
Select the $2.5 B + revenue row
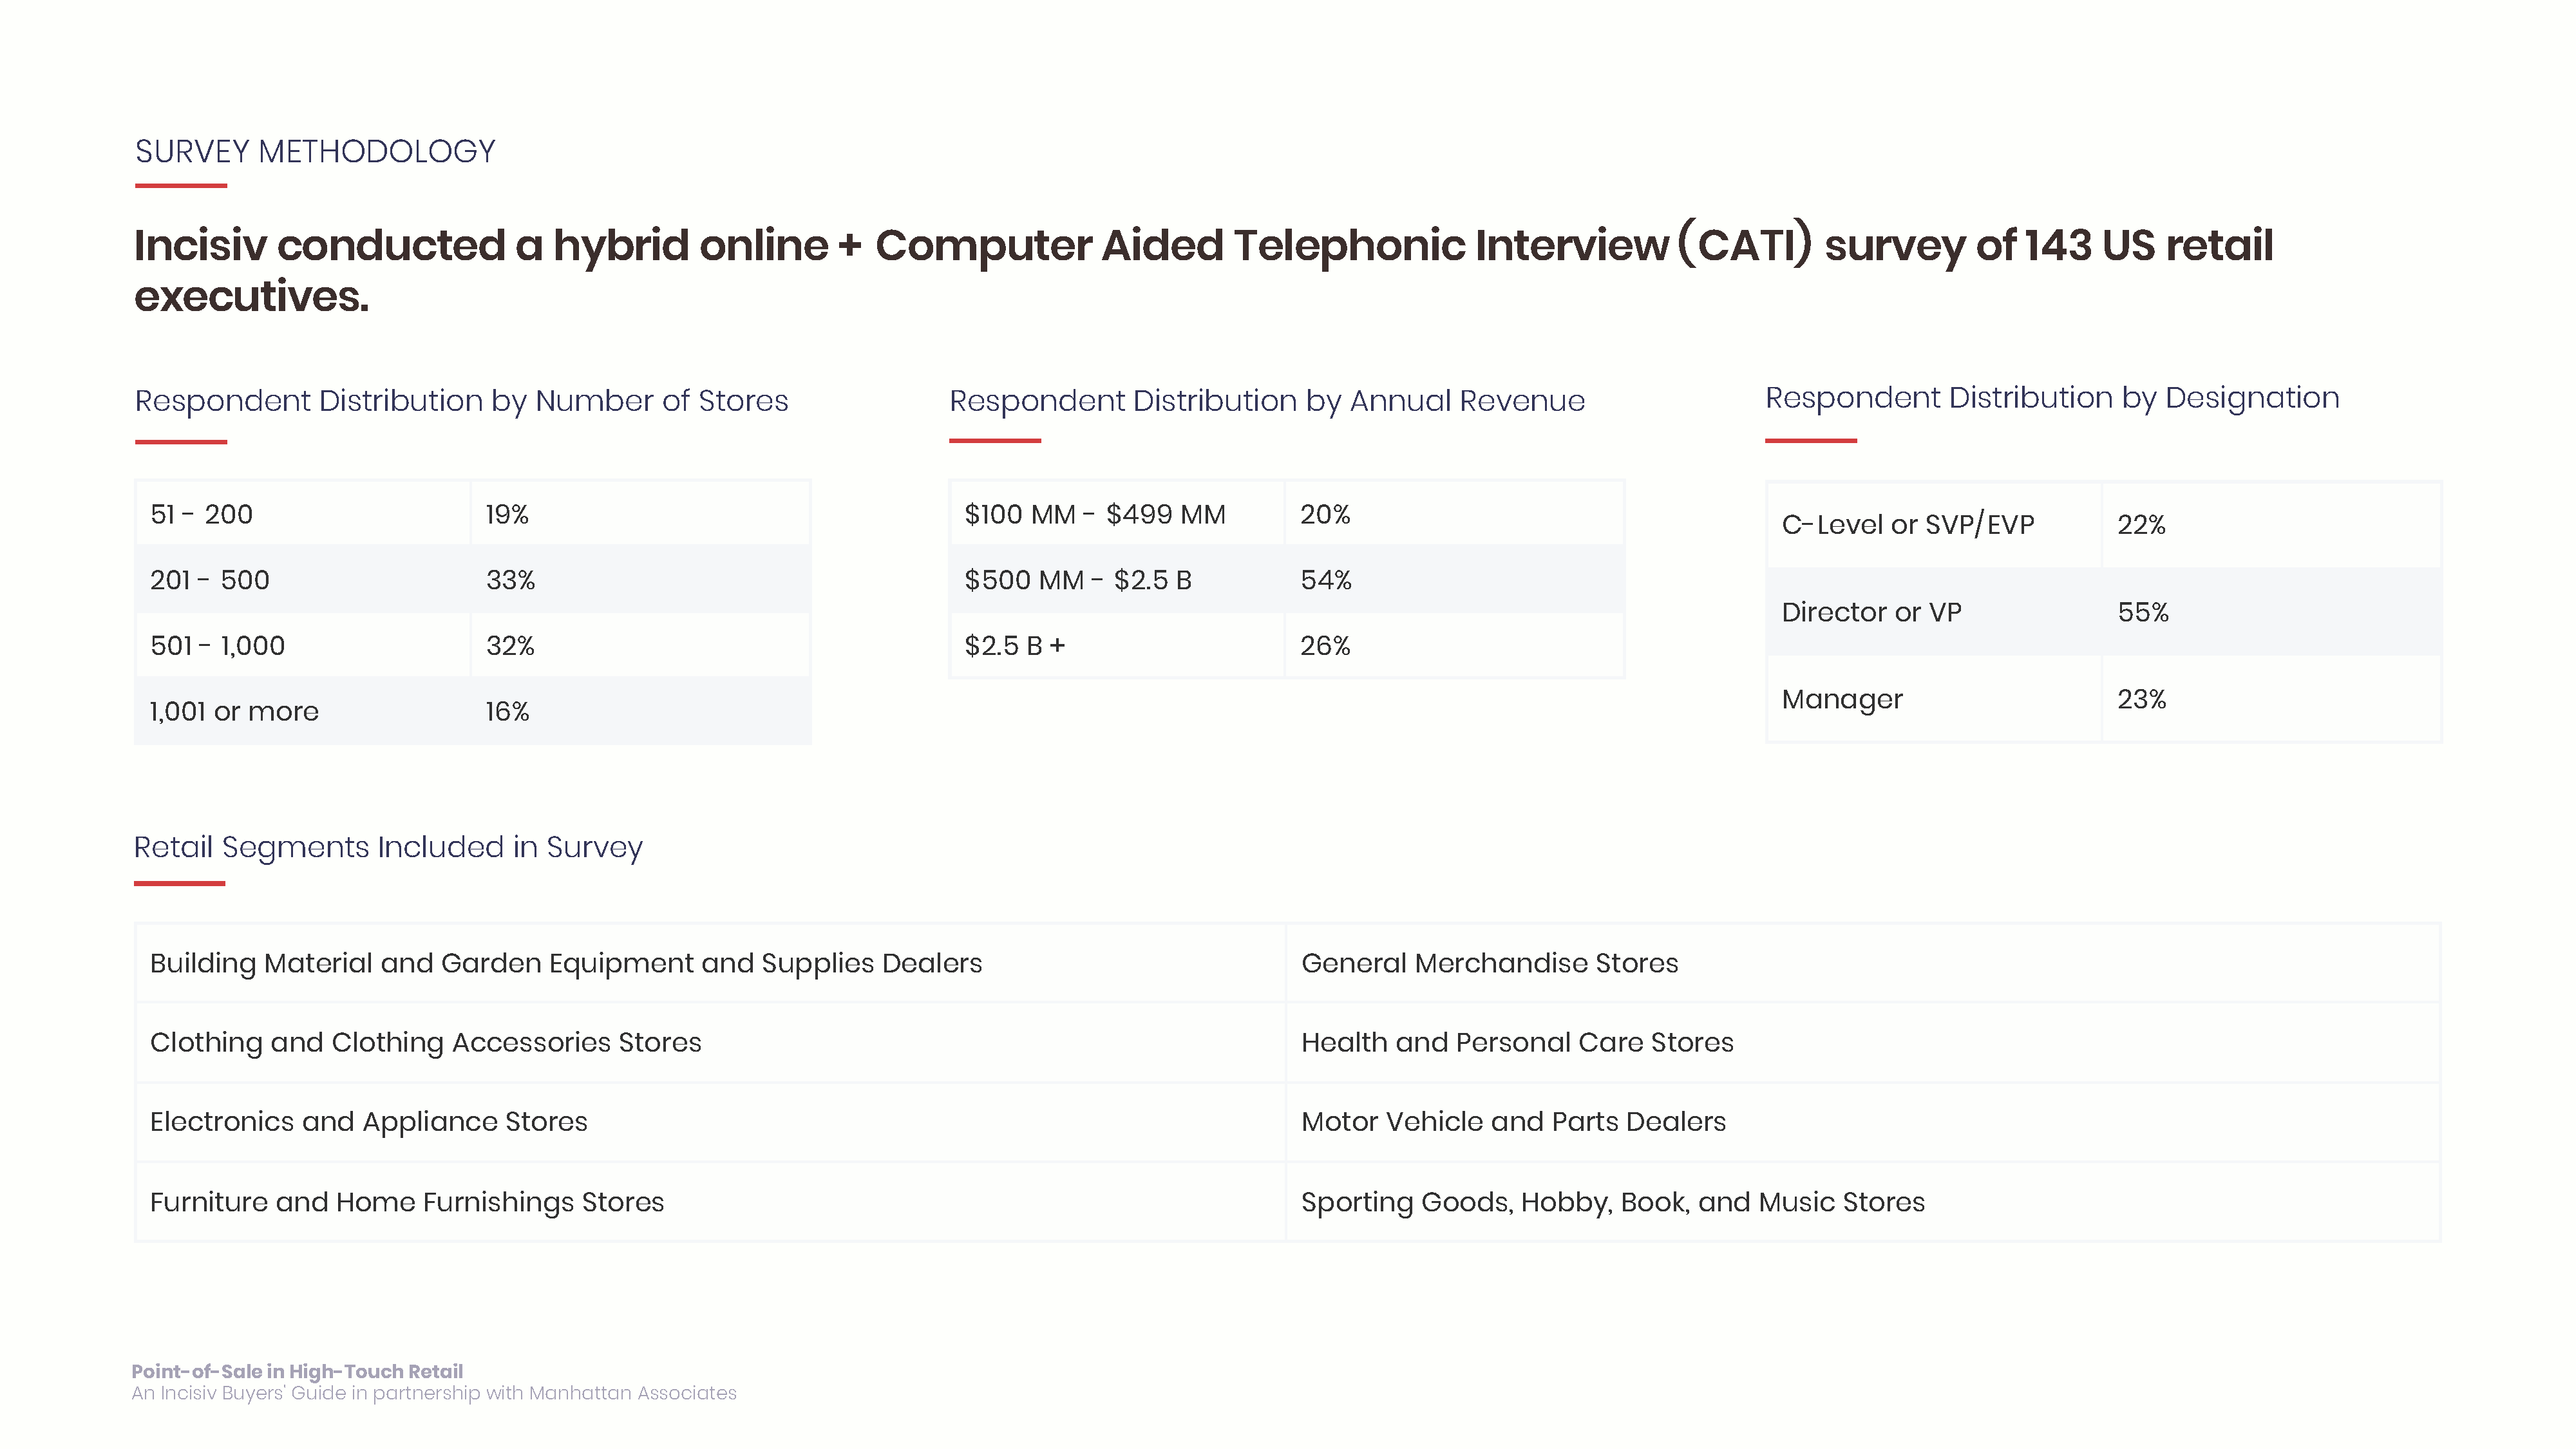point(1287,645)
